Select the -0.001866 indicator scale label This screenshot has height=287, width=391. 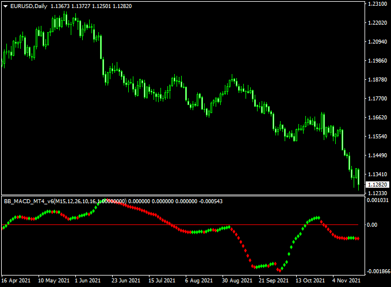tap(378, 271)
